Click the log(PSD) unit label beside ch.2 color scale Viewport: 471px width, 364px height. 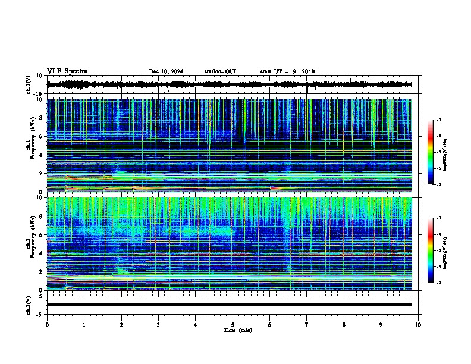point(445,253)
